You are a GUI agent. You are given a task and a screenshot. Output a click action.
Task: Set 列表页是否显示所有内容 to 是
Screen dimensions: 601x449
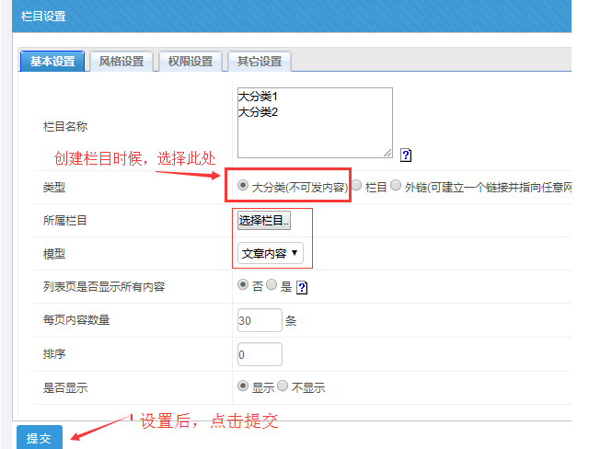pos(272,286)
